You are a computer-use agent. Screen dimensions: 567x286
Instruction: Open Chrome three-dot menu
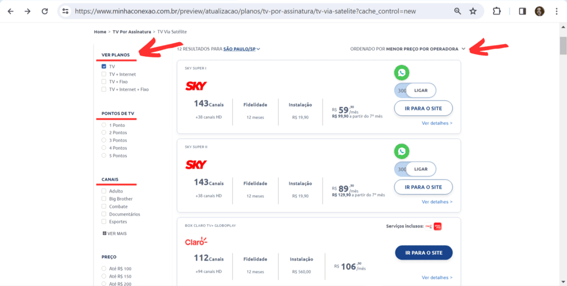(556, 11)
